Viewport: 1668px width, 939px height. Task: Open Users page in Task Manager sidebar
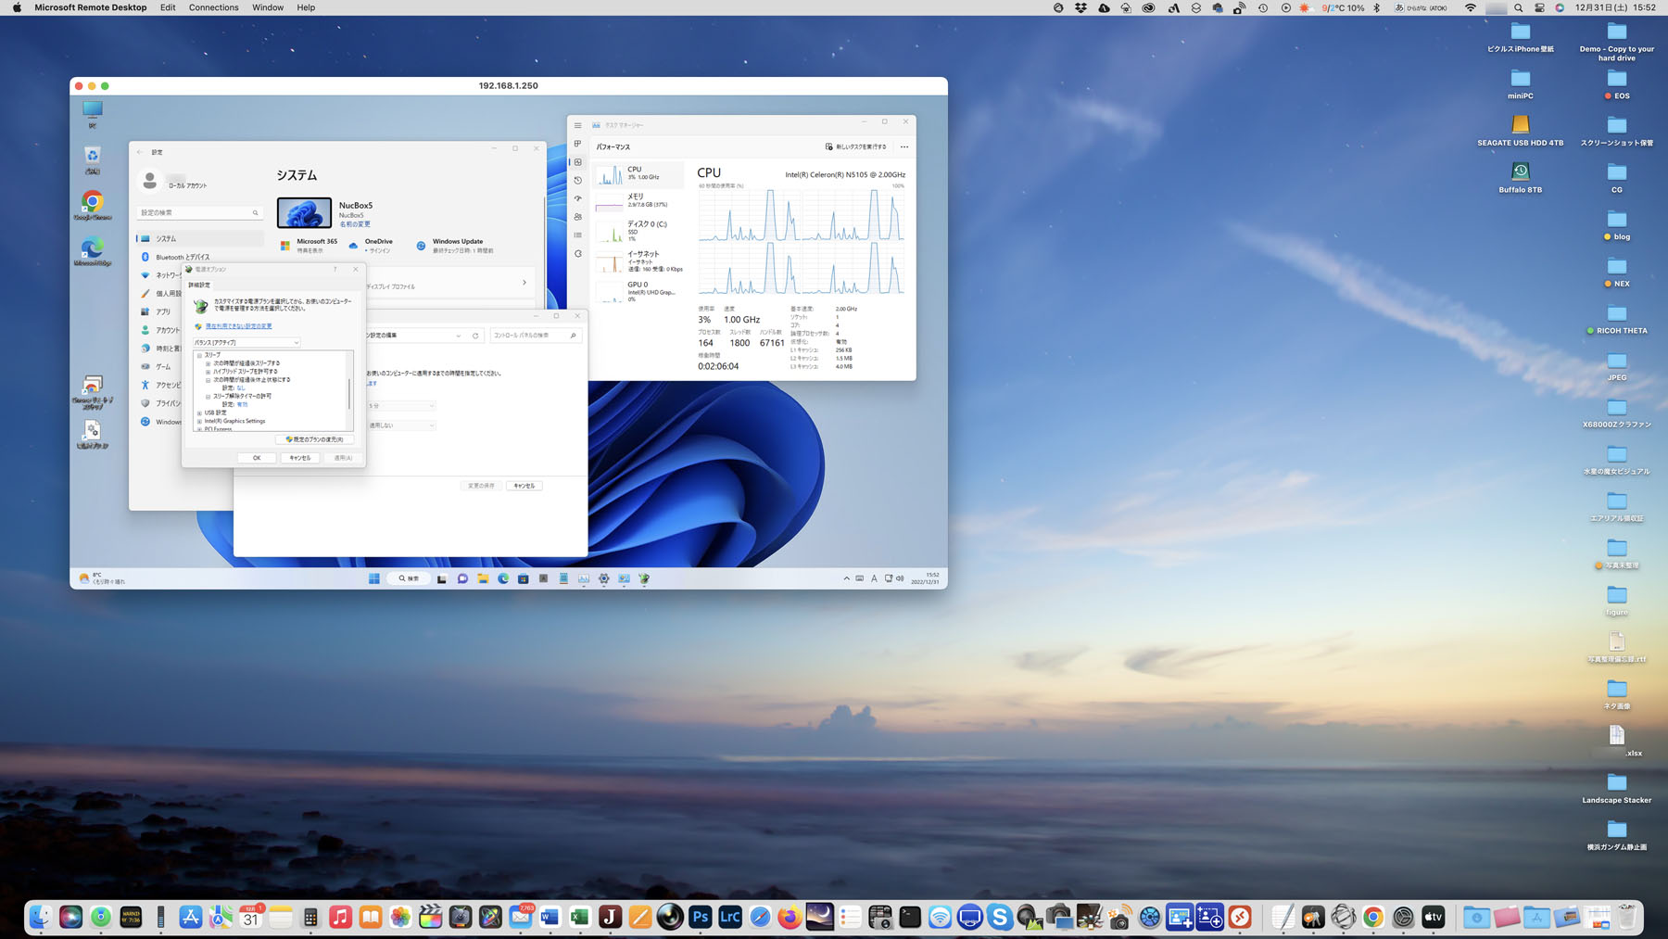[x=577, y=217]
